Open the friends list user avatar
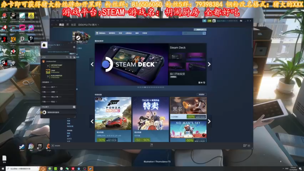Screen dimensions: 304x171 click(44, 45)
